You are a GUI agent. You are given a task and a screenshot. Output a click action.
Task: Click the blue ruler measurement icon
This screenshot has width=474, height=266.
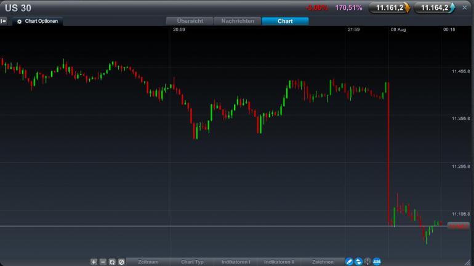click(377, 262)
